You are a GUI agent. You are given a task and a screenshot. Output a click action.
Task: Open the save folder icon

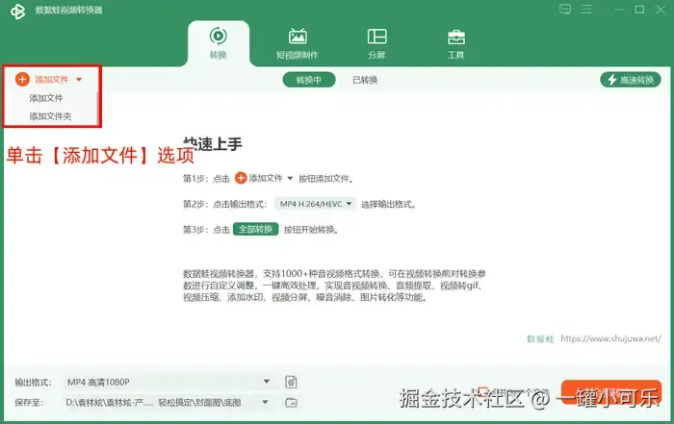pos(291,403)
